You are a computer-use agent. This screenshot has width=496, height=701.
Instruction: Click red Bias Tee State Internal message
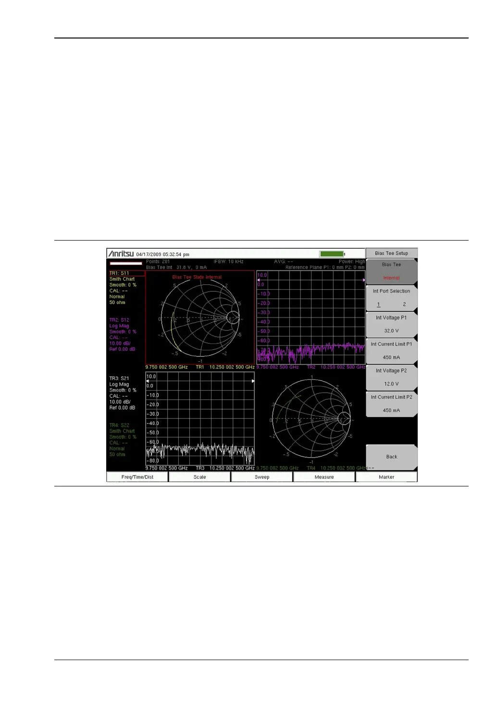tap(197, 277)
